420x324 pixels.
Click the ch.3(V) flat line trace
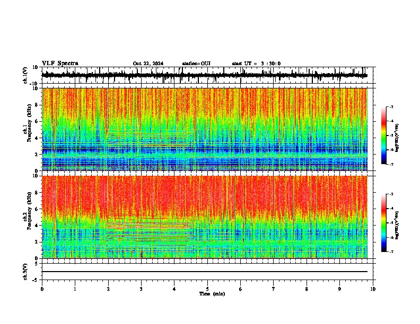205,272
